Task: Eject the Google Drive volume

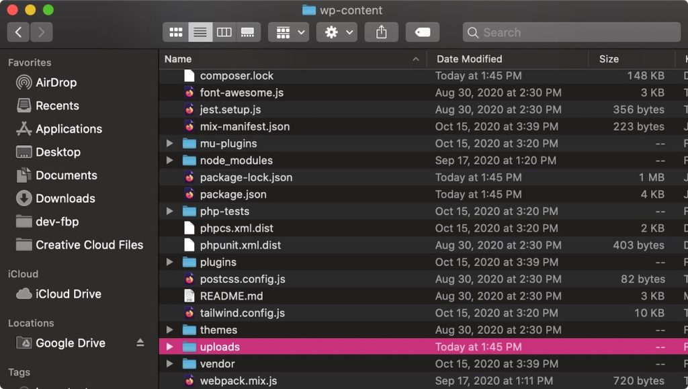Action: (x=140, y=343)
